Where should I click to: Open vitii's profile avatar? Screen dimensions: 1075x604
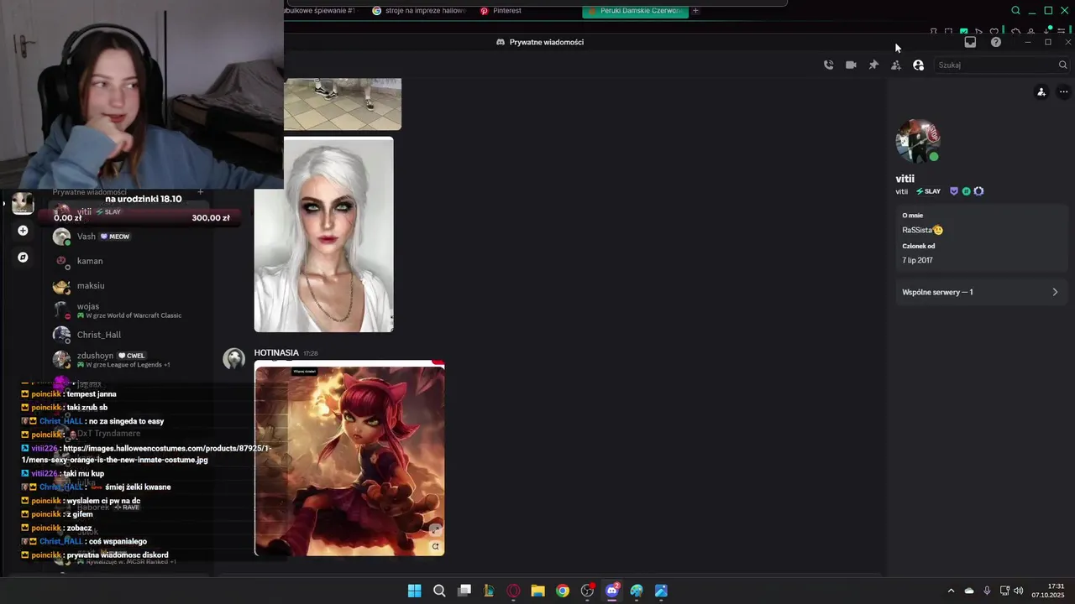coord(917,141)
